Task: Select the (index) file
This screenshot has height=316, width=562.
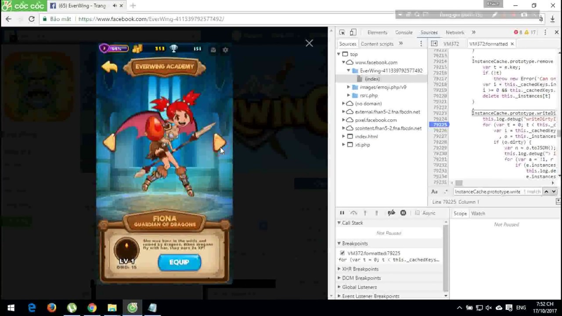Action: coord(372,79)
